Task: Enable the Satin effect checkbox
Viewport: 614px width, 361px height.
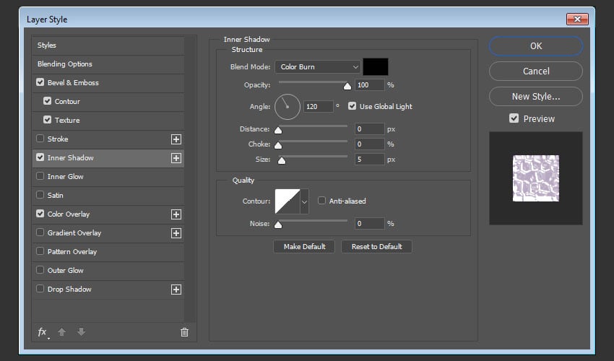Action: (40, 195)
